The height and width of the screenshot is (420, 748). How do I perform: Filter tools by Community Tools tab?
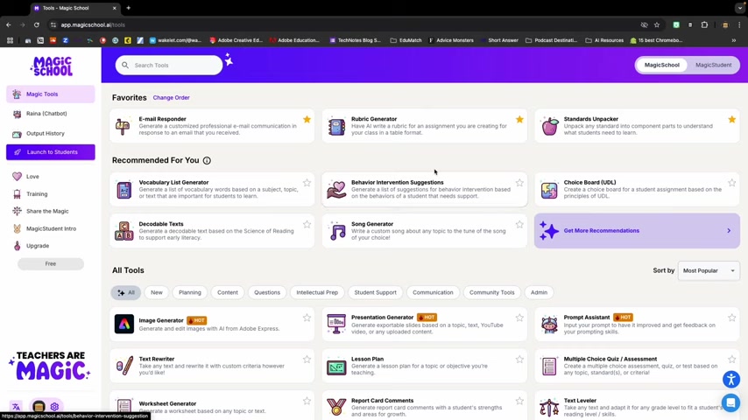[x=492, y=292]
